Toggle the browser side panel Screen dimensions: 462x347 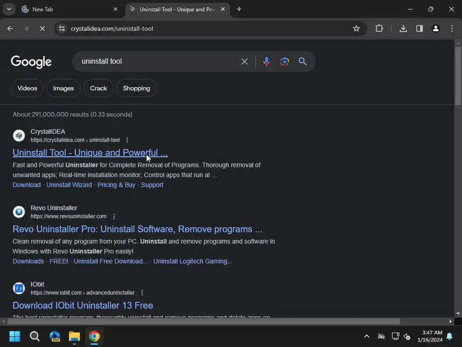(x=420, y=28)
